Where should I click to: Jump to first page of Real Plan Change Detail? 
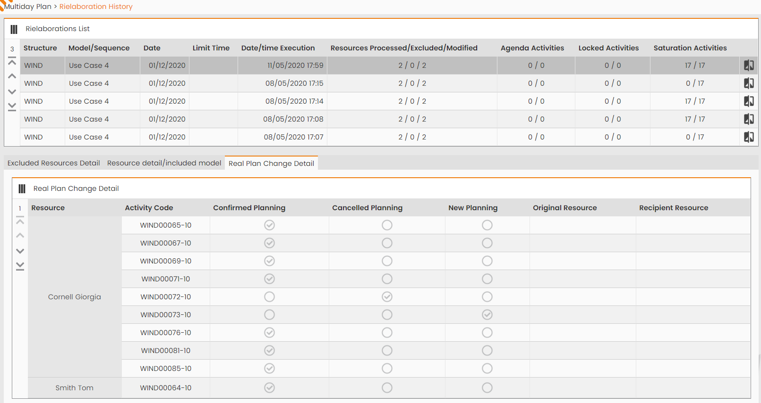(x=20, y=221)
